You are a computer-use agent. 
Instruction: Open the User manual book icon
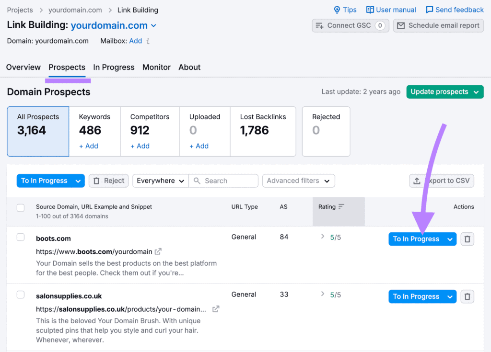point(370,10)
